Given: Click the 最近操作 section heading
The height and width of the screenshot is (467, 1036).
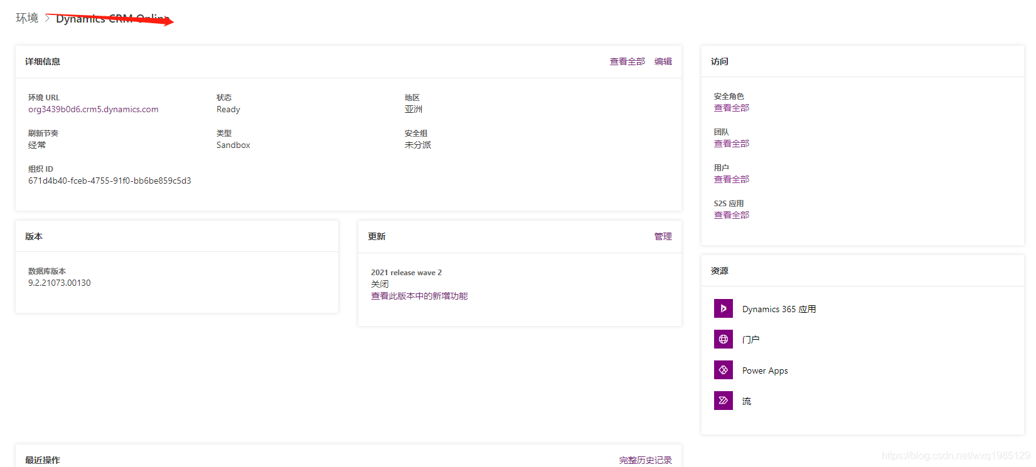Looking at the screenshot, I should pos(43,460).
